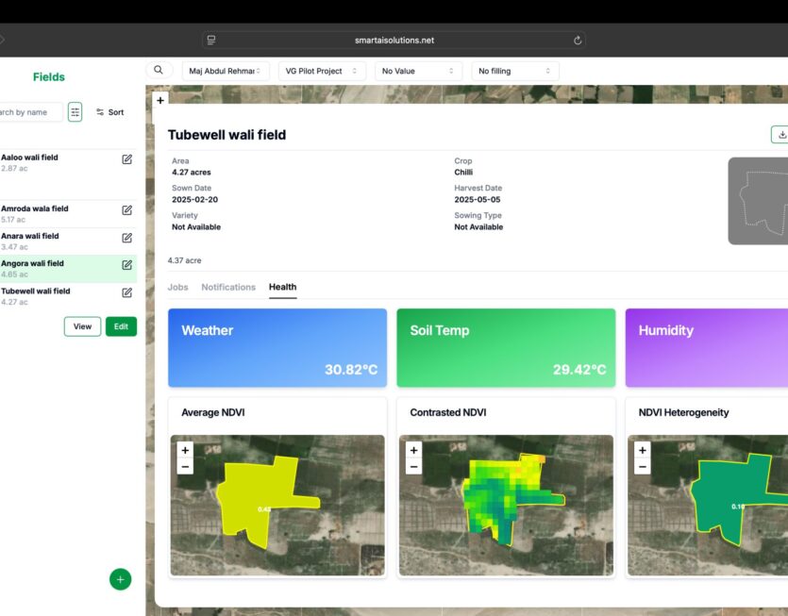Click the edit icon for Aaloo wali field
The image size is (788, 616).
point(126,159)
